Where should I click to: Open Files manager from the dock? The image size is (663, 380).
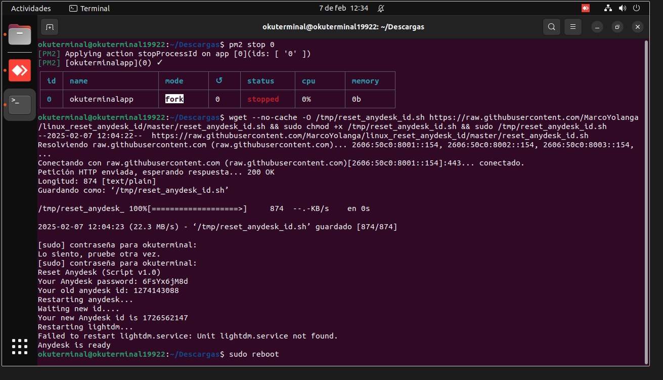pyautogui.click(x=20, y=34)
